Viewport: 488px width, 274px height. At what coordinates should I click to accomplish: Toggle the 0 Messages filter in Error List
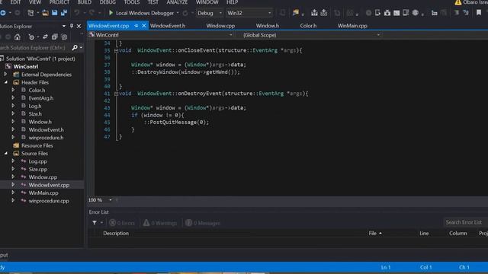click(203, 223)
